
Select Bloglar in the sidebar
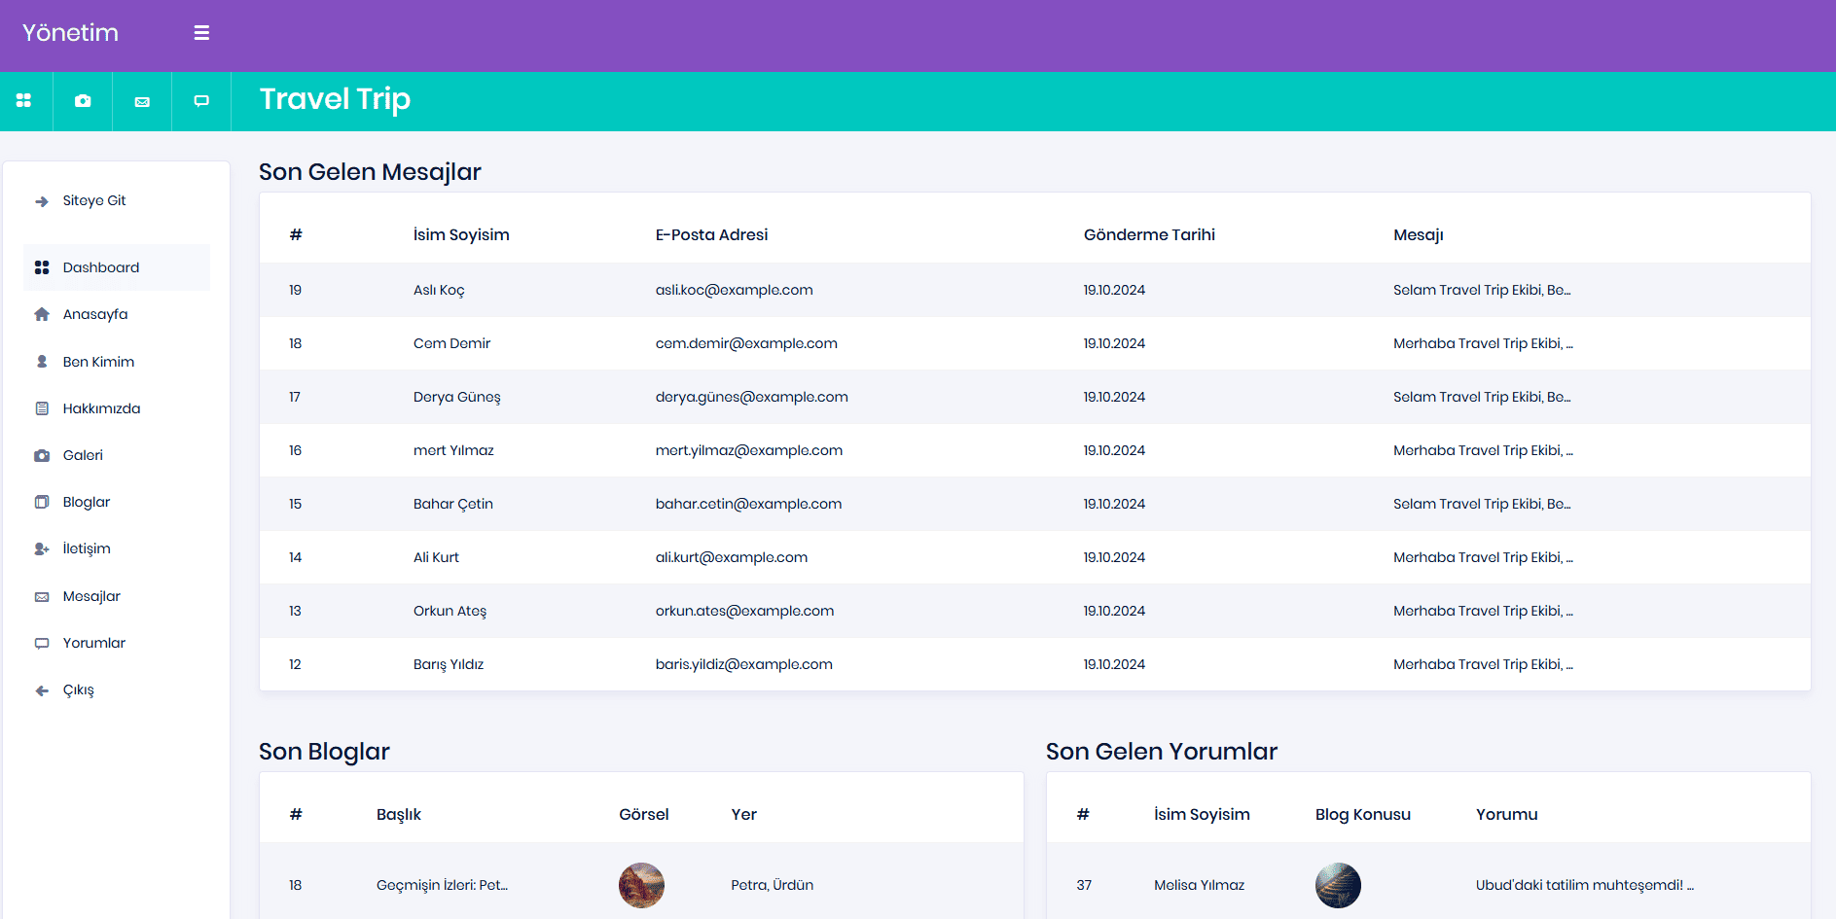[87, 502]
